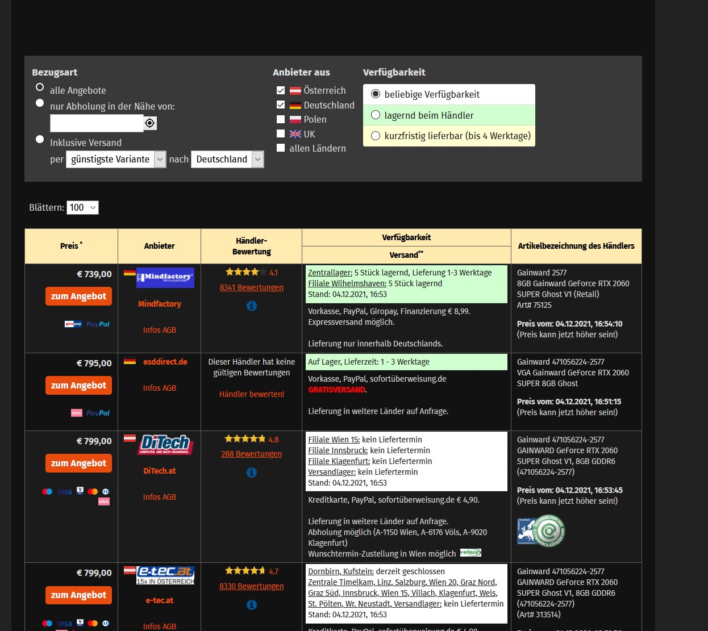
Task: Click 'zum Angebot' for e-tec €799,00 offer
Action: click(78, 595)
